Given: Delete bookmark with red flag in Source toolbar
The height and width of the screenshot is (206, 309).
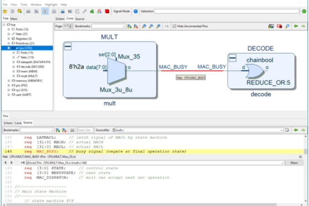Looking at the screenshot, I should [x=65, y=130].
